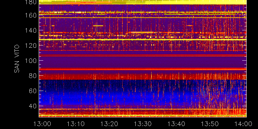The image size is (258, 129).
Task: Select the 13:00 time axis label
Action: [42, 124]
